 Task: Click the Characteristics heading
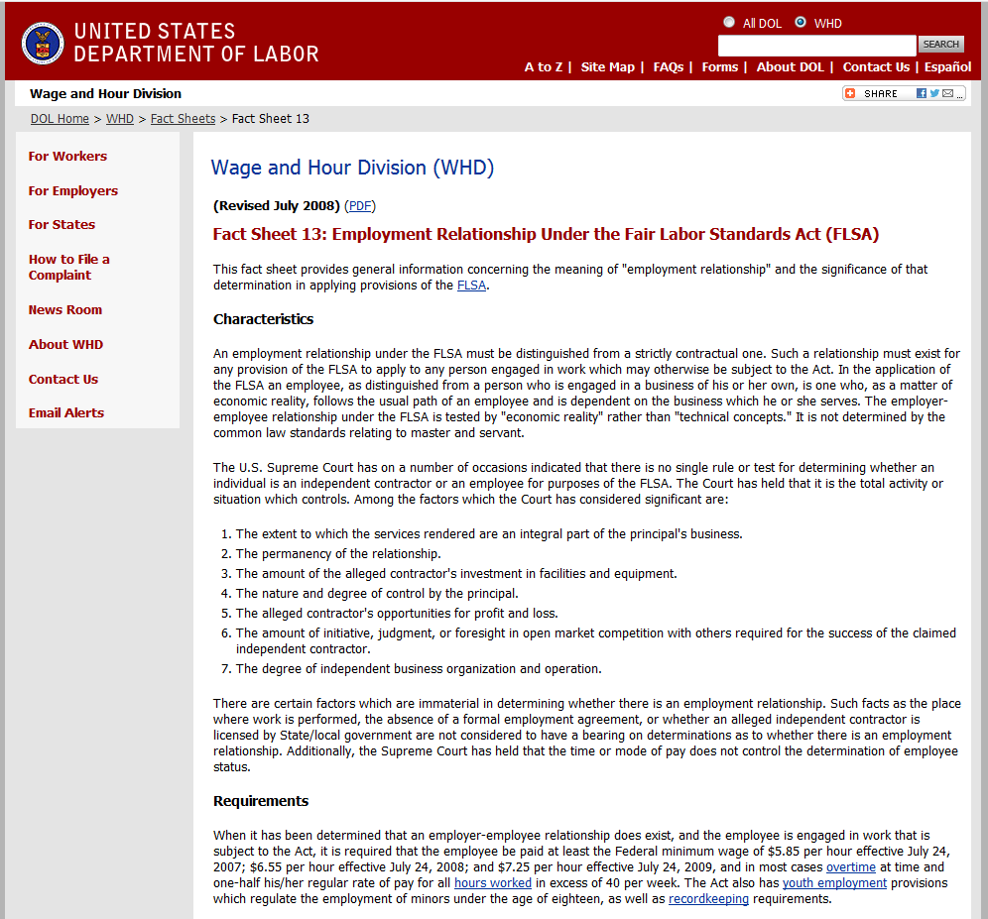pyautogui.click(x=263, y=318)
